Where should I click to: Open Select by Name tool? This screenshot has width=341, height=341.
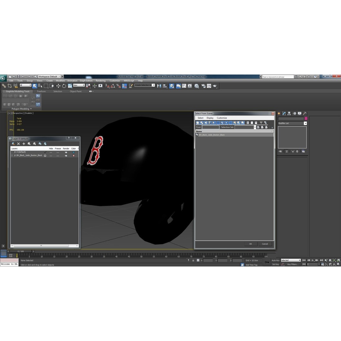pyautogui.click(x=40, y=86)
